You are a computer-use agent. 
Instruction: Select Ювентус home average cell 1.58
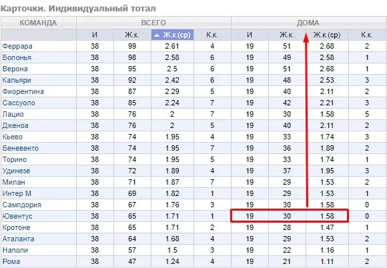[x=327, y=216]
